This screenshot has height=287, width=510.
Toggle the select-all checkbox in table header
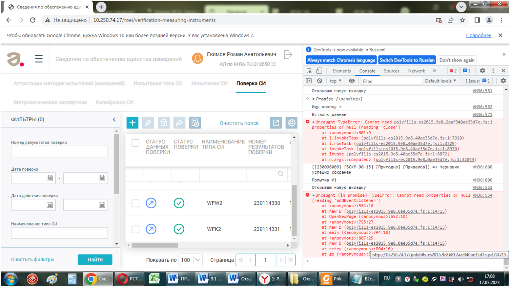point(135,143)
